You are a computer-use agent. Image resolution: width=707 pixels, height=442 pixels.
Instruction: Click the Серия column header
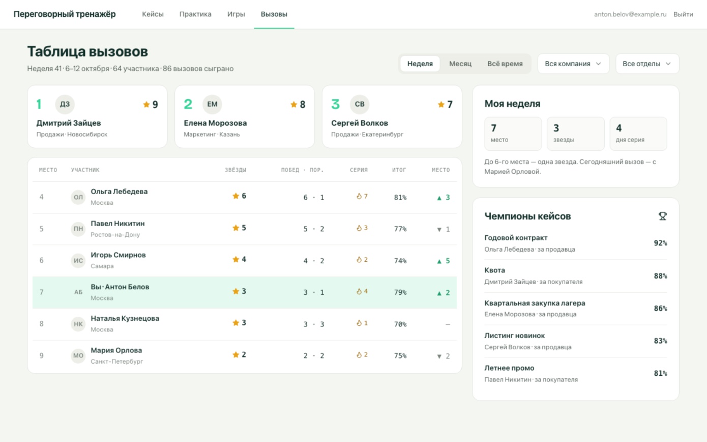359,170
